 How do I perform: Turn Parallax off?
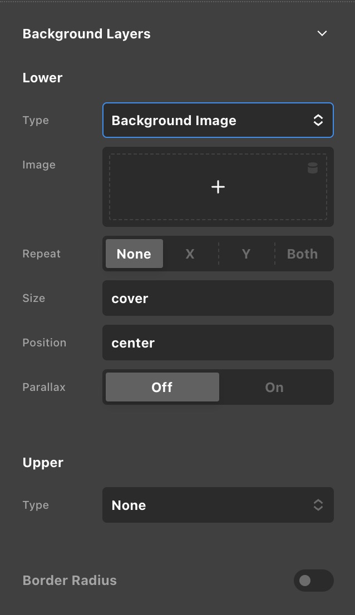coord(162,387)
